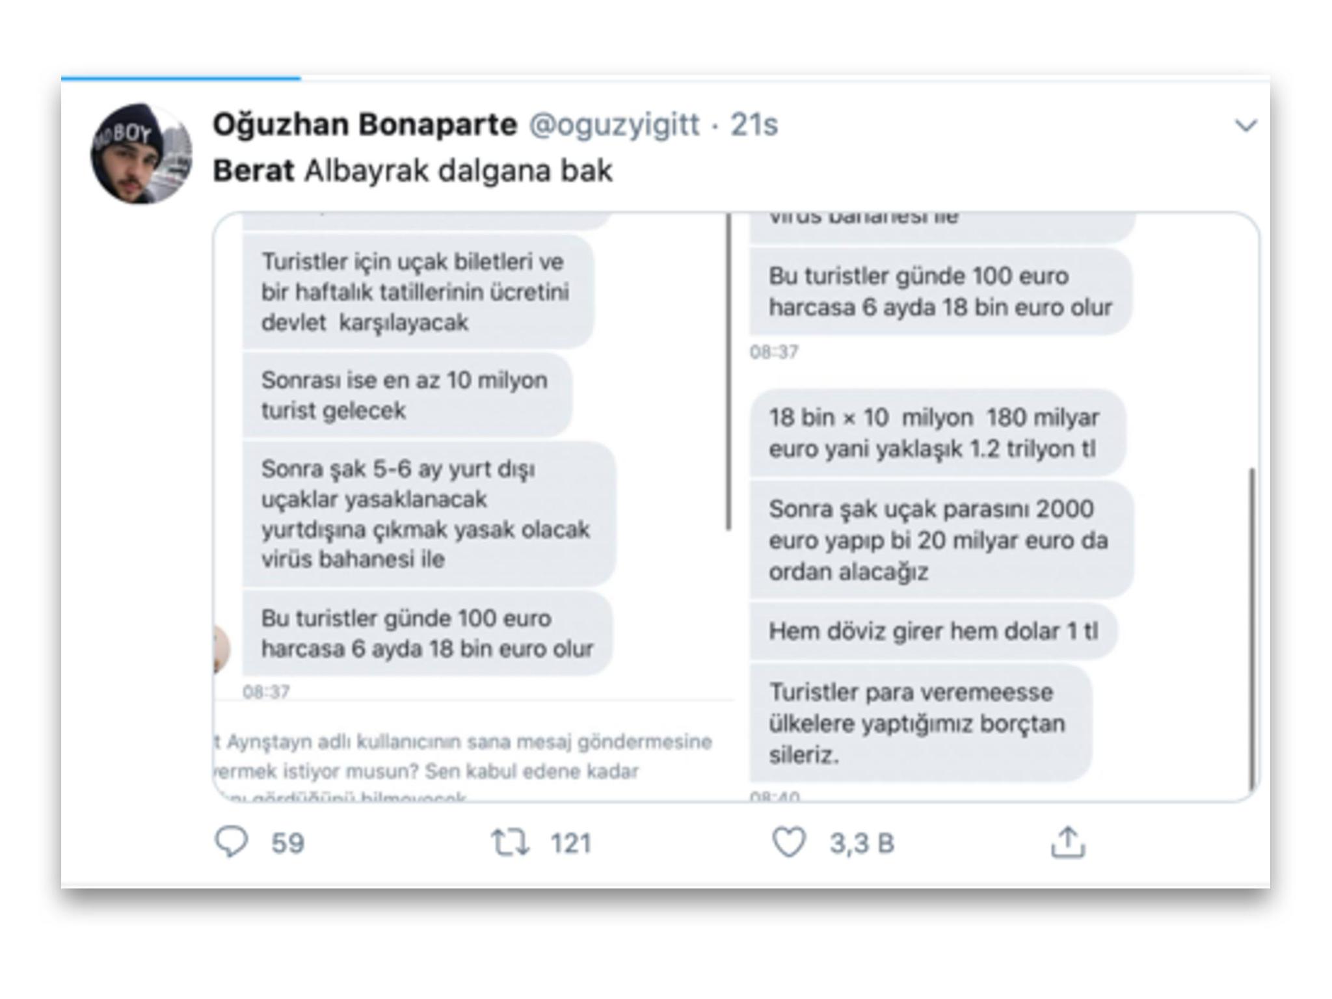Expand the tweet options chevron
Image resolution: width=1332 pixels, height=999 pixels.
(1245, 125)
